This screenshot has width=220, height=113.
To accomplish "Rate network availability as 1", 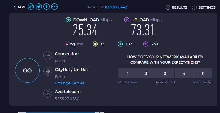I will pyautogui.click(x=128, y=73).
